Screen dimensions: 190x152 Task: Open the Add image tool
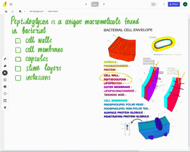tap(5, 87)
